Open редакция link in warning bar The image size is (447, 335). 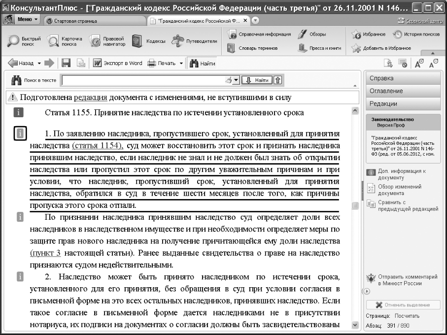pos(90,98)
